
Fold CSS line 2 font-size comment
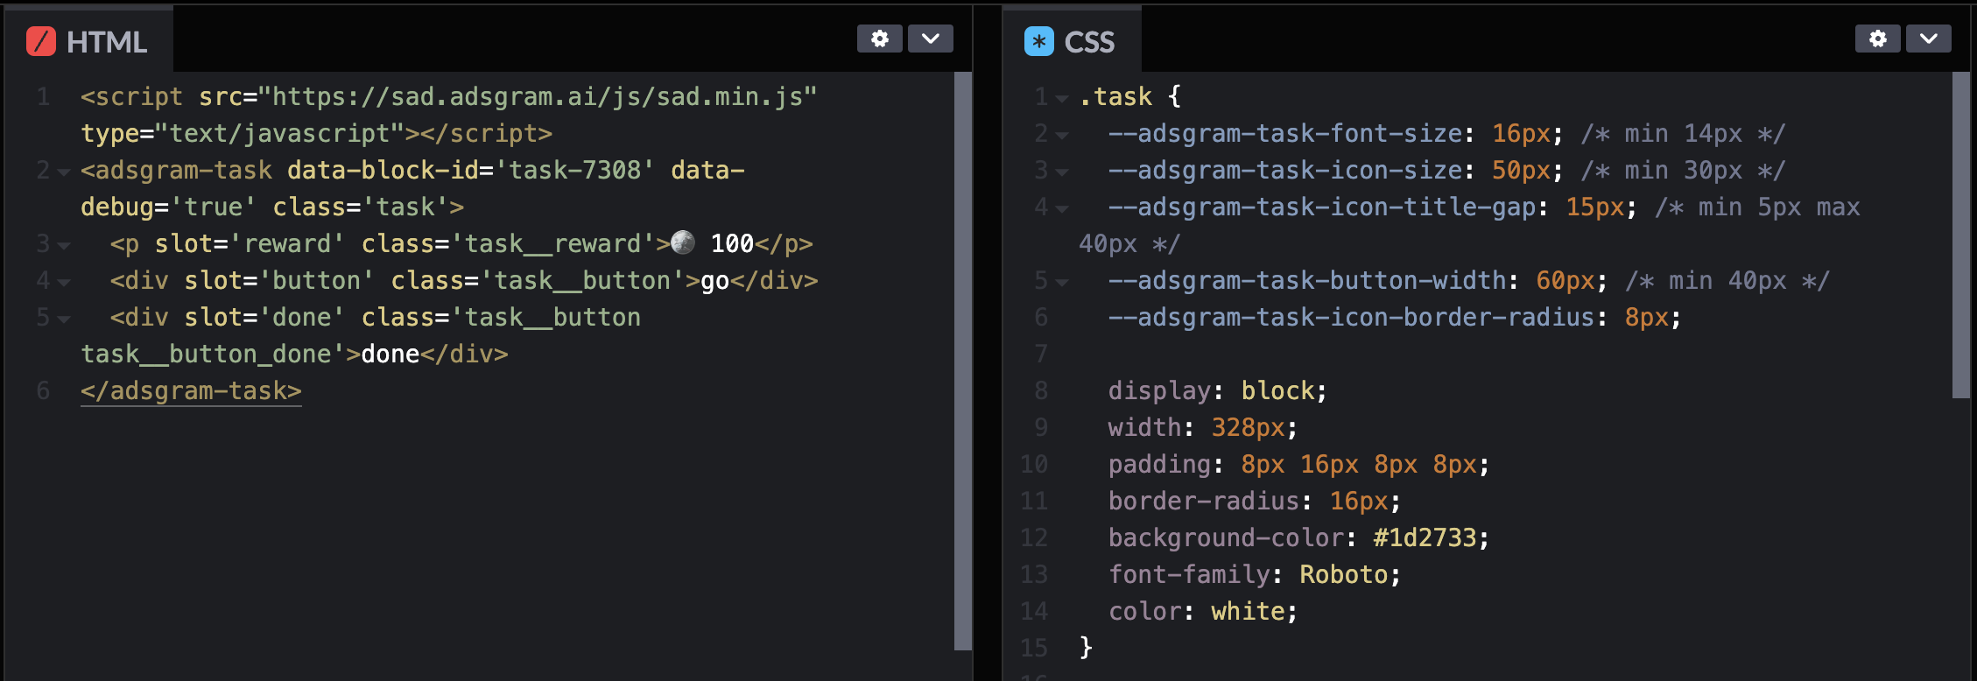click(x=1061, y=136)
